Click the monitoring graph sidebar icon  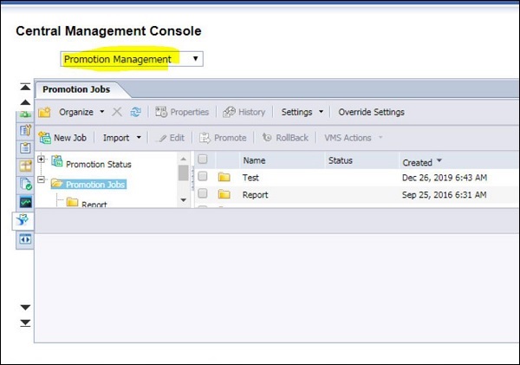(24, 201)
